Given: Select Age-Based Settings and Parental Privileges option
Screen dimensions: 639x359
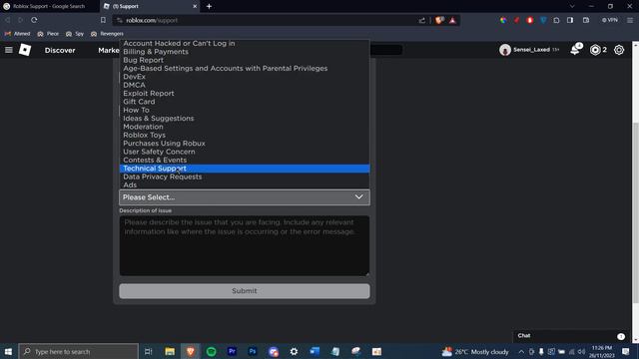Looking at the screenshot, I should coord(245,69).
